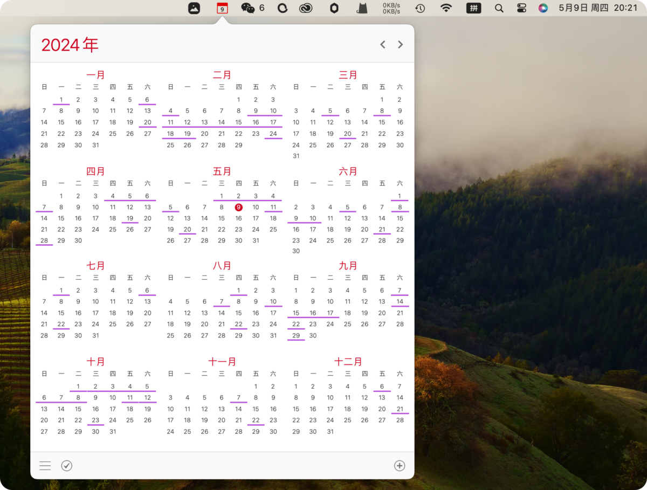Open the 十一月 month heading

tap(222, 362)
